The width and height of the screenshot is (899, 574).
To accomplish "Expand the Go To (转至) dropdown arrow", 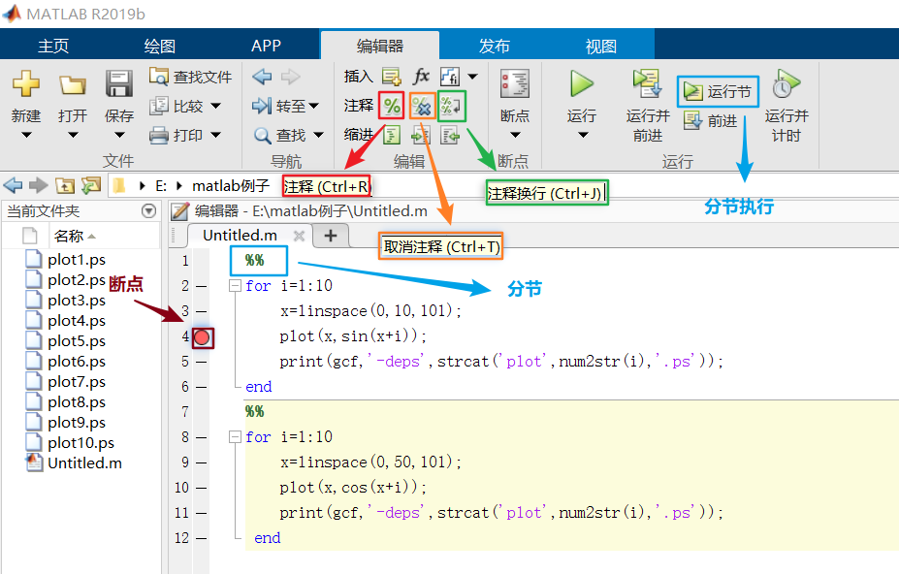I will tap(313, 106).
